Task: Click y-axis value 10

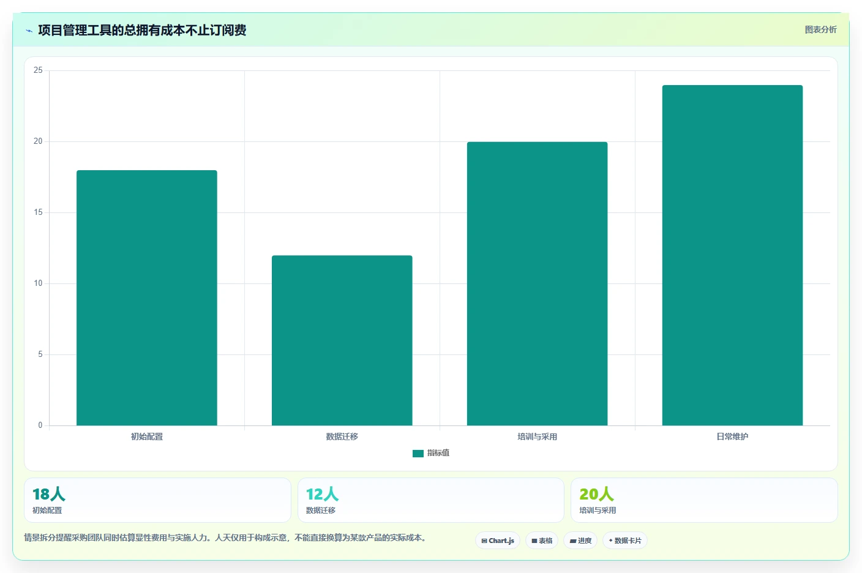Action: coord(38,283)
